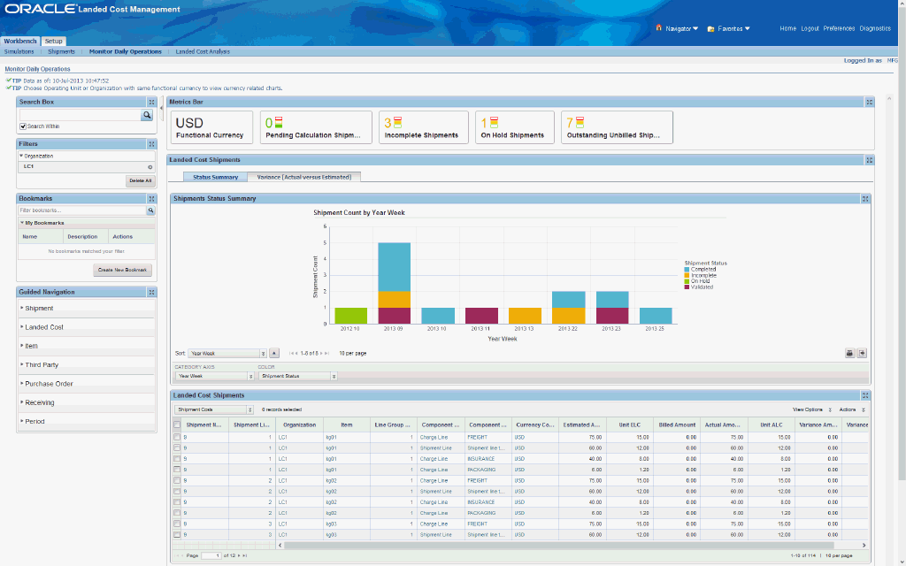Collapse the Filters panel via its corner icon
The image size is (906, 566).
pyautogui.click(x=151, y=144)
